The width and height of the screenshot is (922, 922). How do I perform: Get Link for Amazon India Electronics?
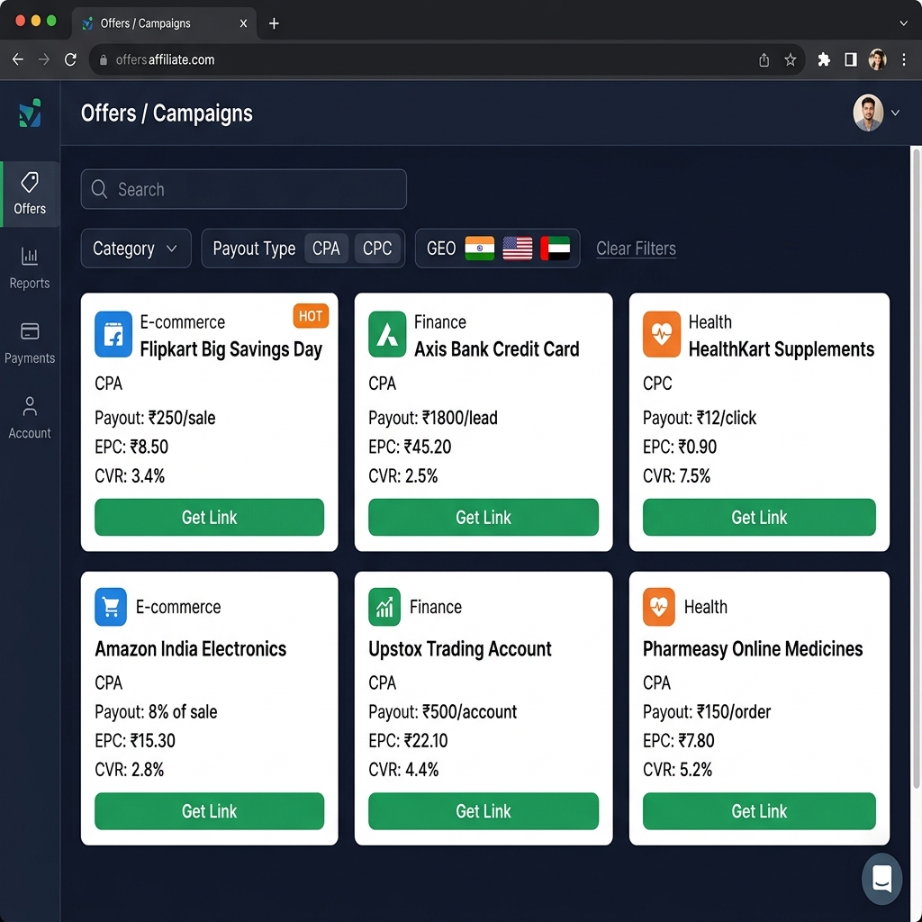pos(209,811)
